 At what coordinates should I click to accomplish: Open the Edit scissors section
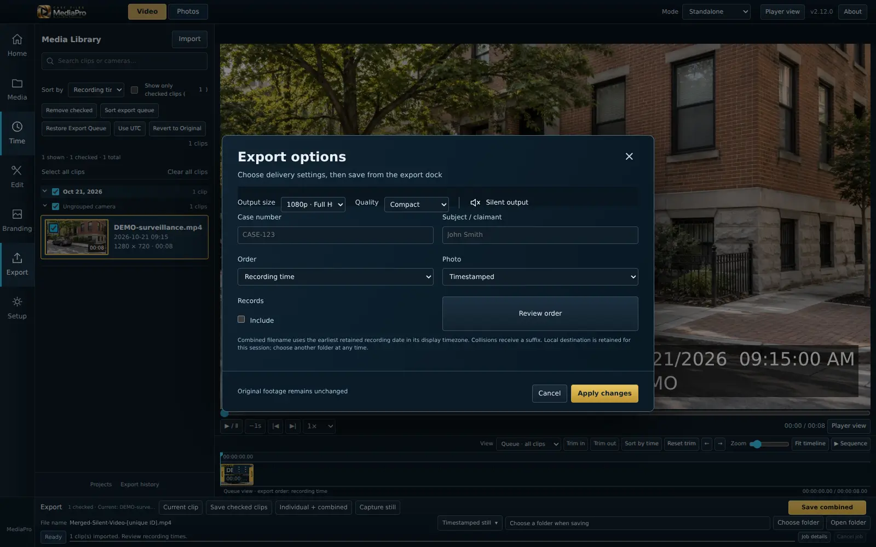pyautogui.click(x=17, y=177)
